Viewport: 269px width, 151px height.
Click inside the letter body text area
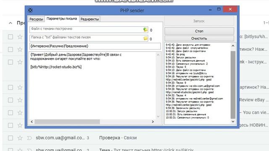92,86
